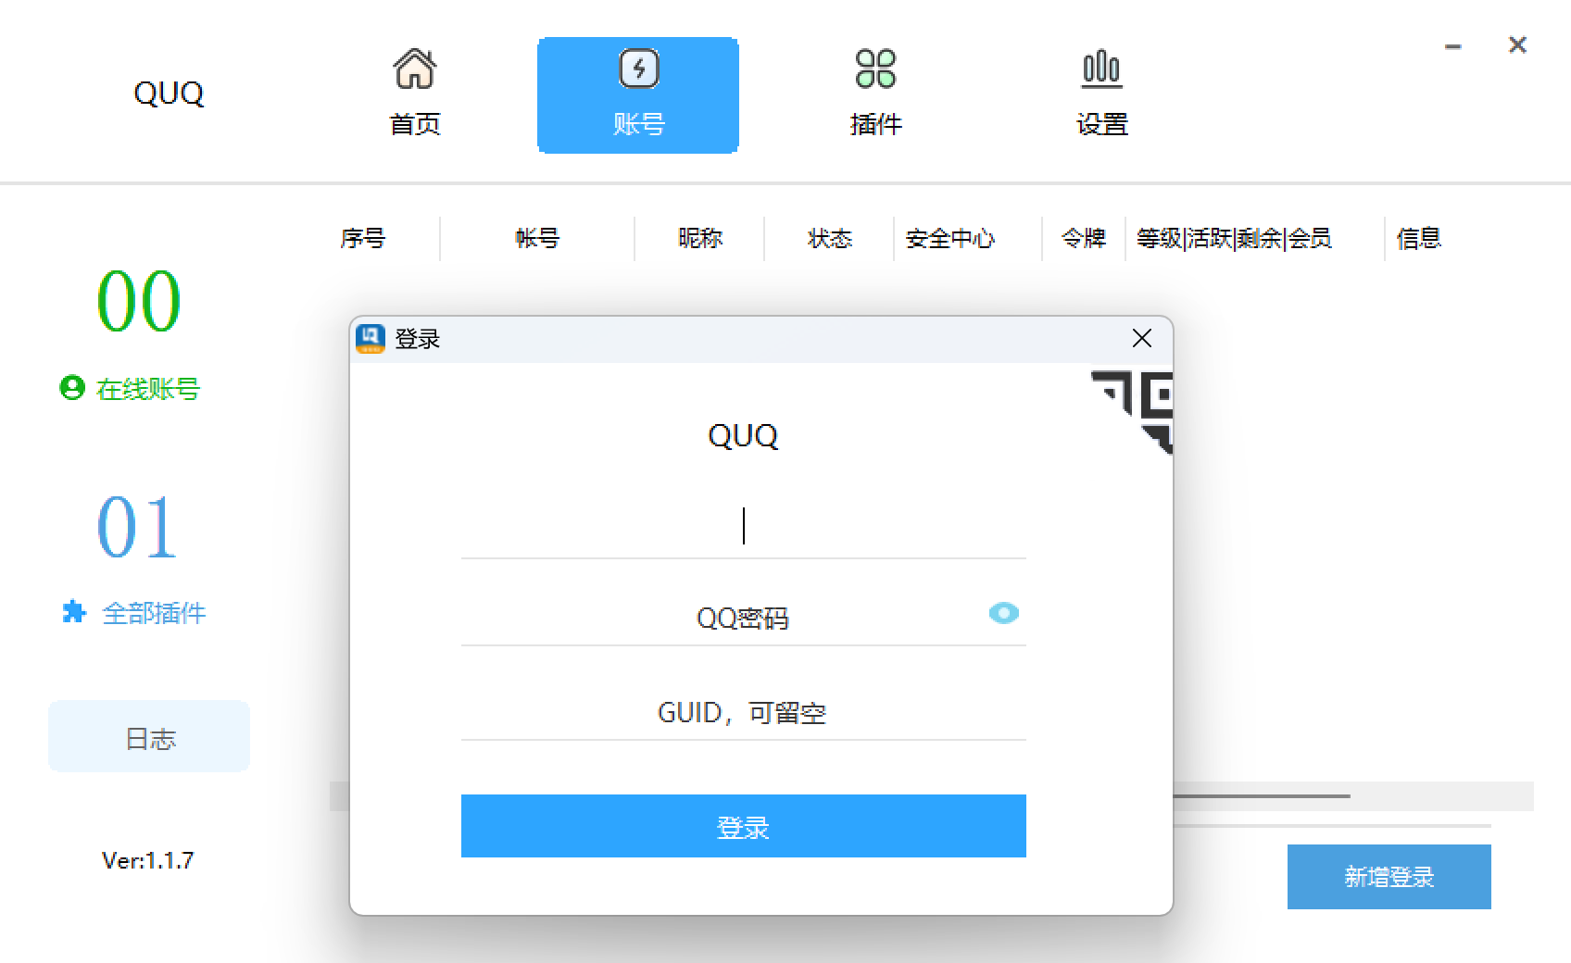Click the blue puzzle piece plugin icon
This screenshot has width=1571, height=963.
click(73, 612)
